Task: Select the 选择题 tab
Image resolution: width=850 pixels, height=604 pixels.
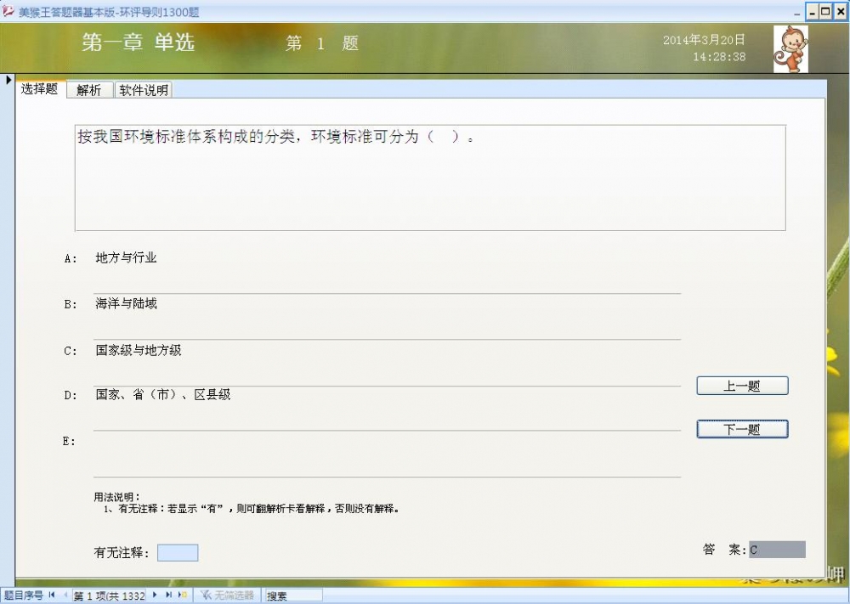Action: tap(40, 89)
